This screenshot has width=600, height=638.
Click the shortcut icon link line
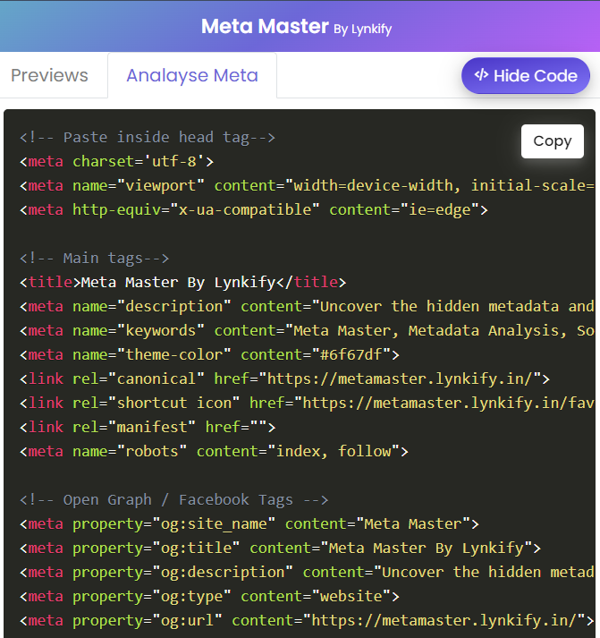tap(304, 403)
